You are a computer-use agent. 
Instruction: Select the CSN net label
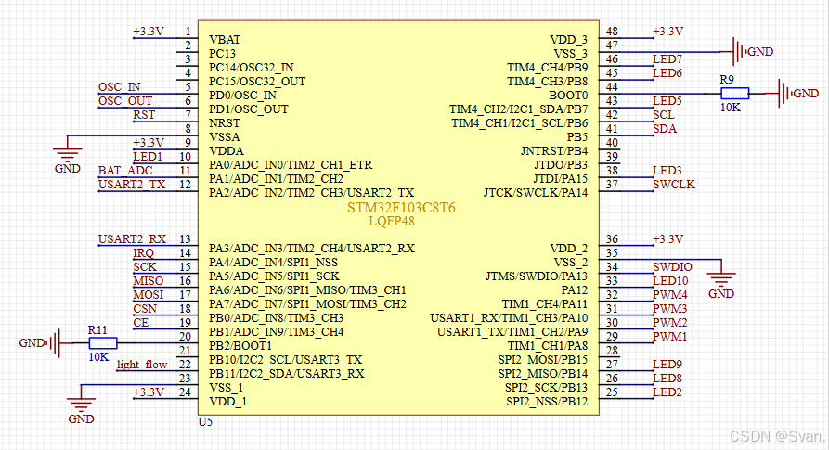point(145,308)
